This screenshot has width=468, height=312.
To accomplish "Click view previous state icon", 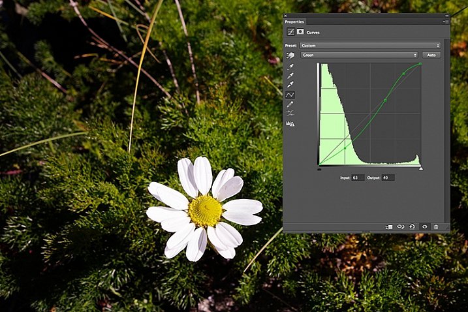I will (401, 226).
